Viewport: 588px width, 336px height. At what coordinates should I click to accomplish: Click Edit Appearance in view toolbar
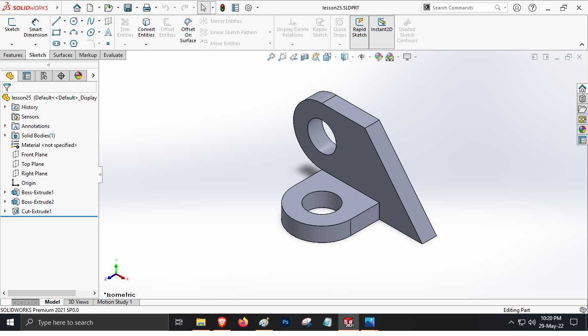click(379, 57)
